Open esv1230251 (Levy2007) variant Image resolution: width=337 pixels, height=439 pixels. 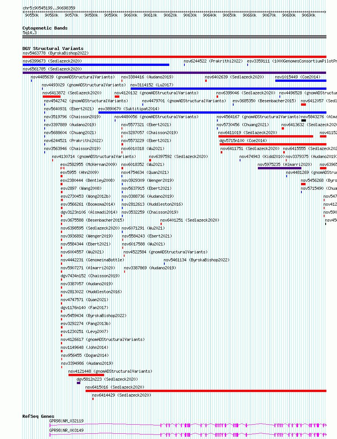coord(84,331)
